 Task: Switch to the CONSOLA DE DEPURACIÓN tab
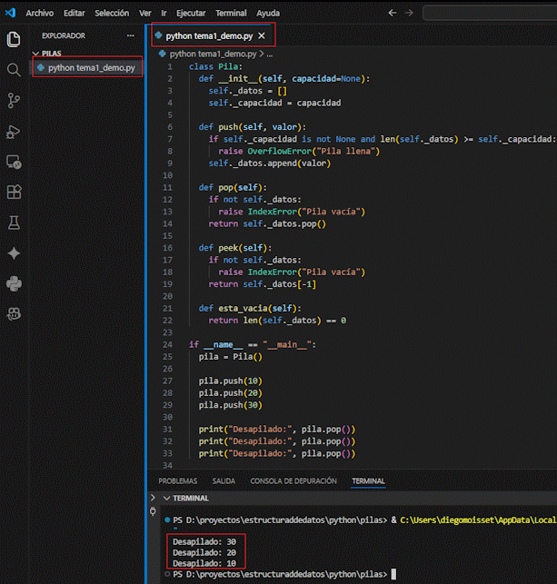tap(293, 481)
